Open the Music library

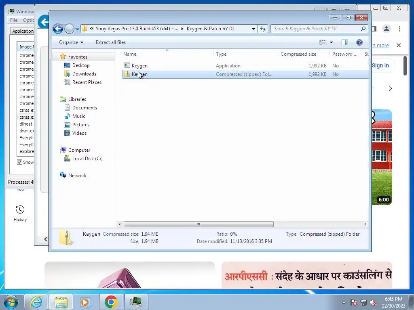tap(79, 116)
